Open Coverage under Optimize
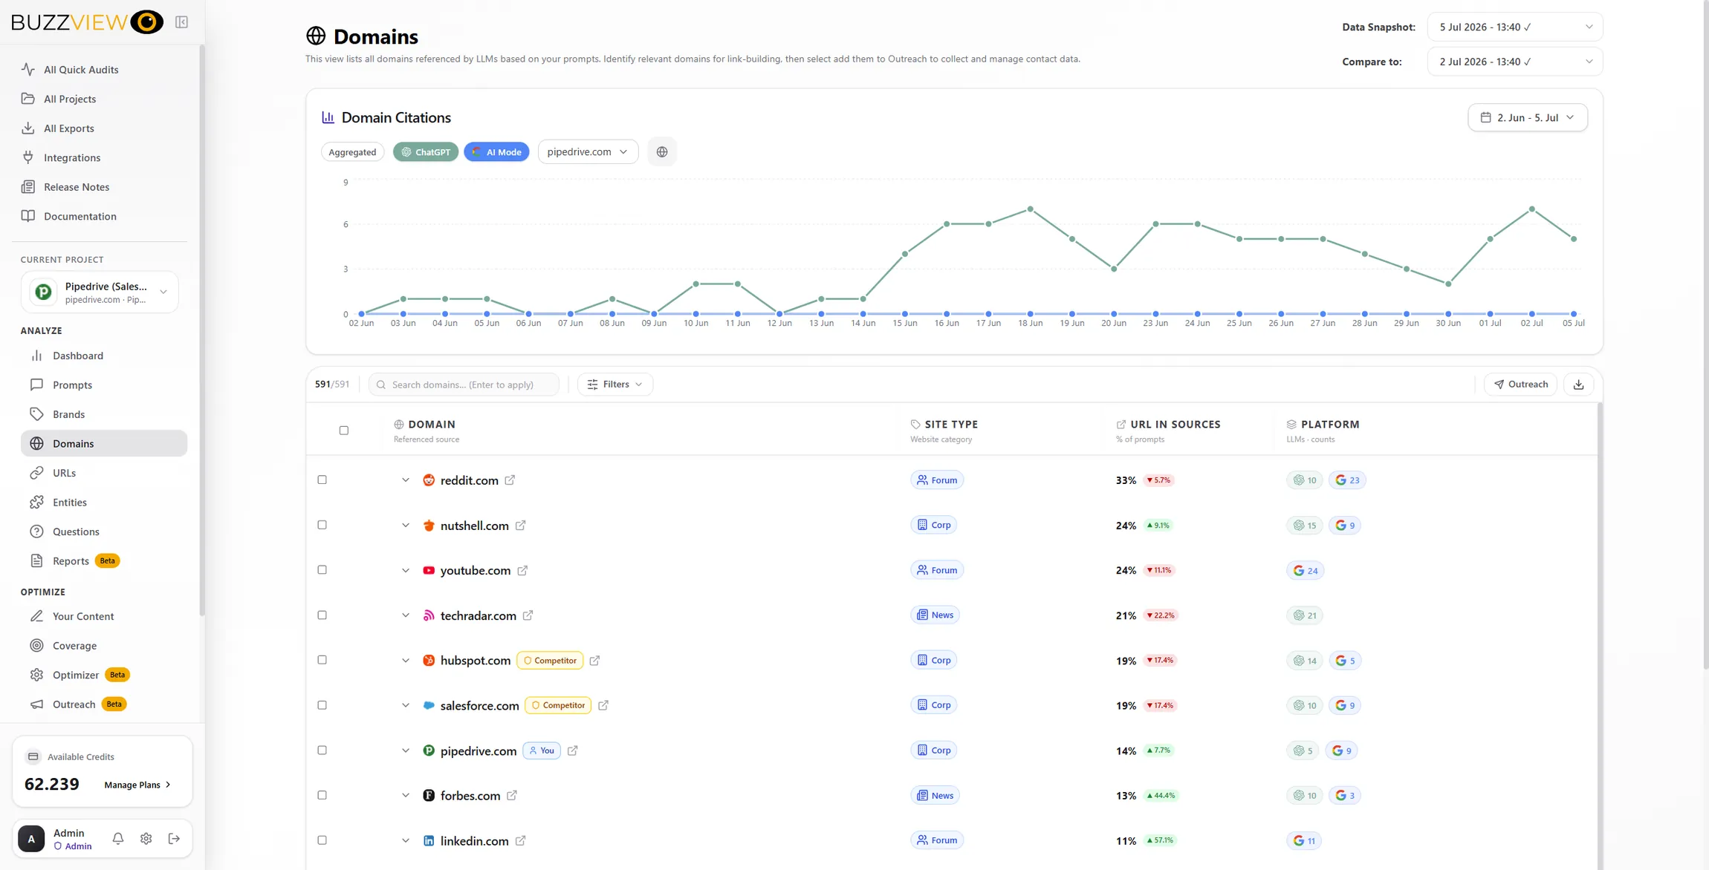This screenshot has height=870, width=1709. [104, 646]
